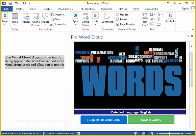Image resolution: width=196 pixels, height=136 pixels.
Task: Click the proofing errors book icon
Action: [x=43, y=133]
